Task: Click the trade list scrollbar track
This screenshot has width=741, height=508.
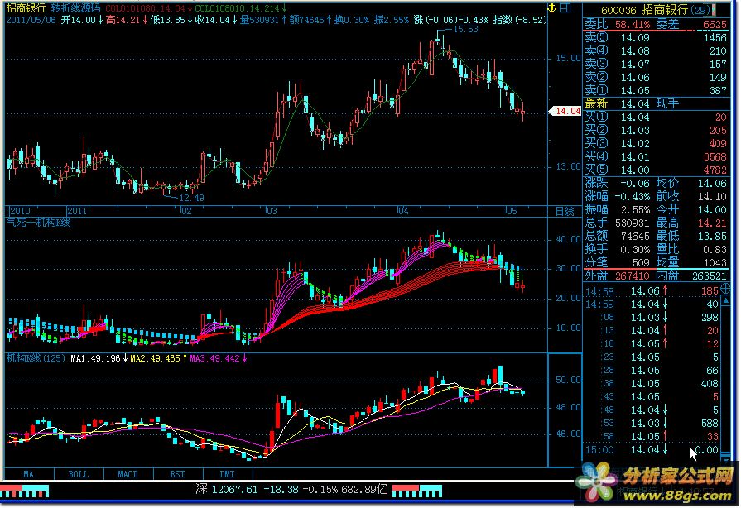Action: point(726,378)
